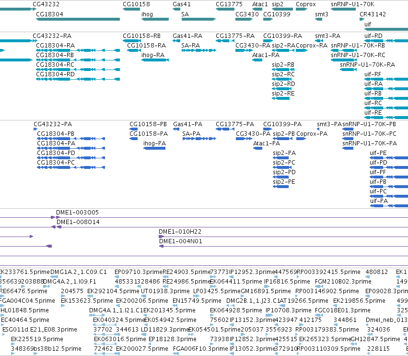Select the CG18304 gene feature bar

tap(78, 19)
